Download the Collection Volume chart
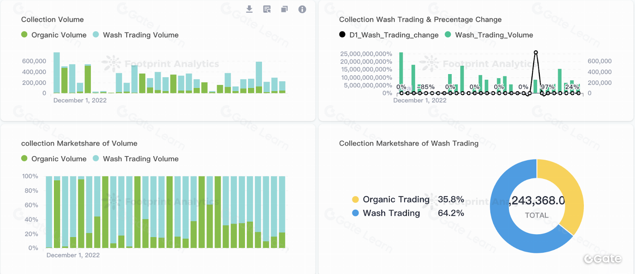Viewport: 635px width, 274px height. [249, 9]
